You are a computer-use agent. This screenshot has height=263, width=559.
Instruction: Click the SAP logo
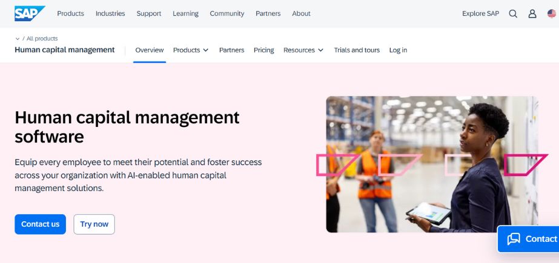coord(30,13)
